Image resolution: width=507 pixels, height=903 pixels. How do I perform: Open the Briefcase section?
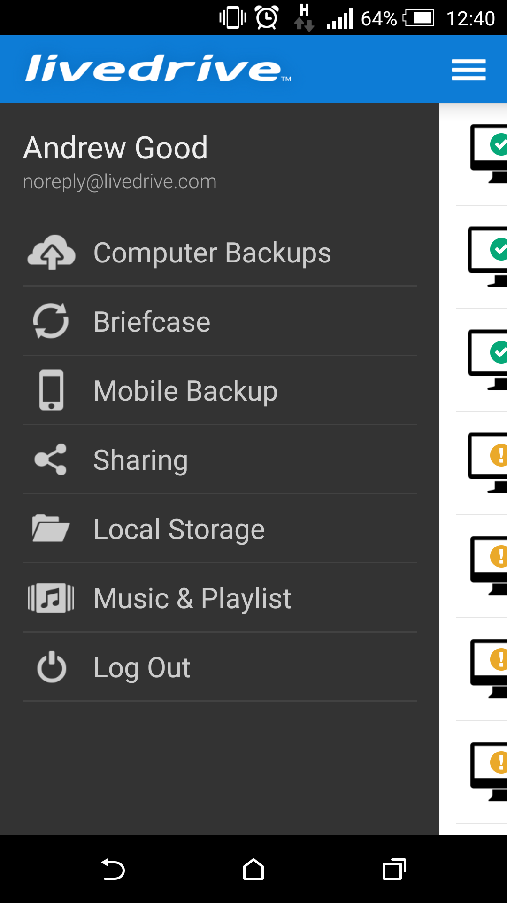(220, 321)
